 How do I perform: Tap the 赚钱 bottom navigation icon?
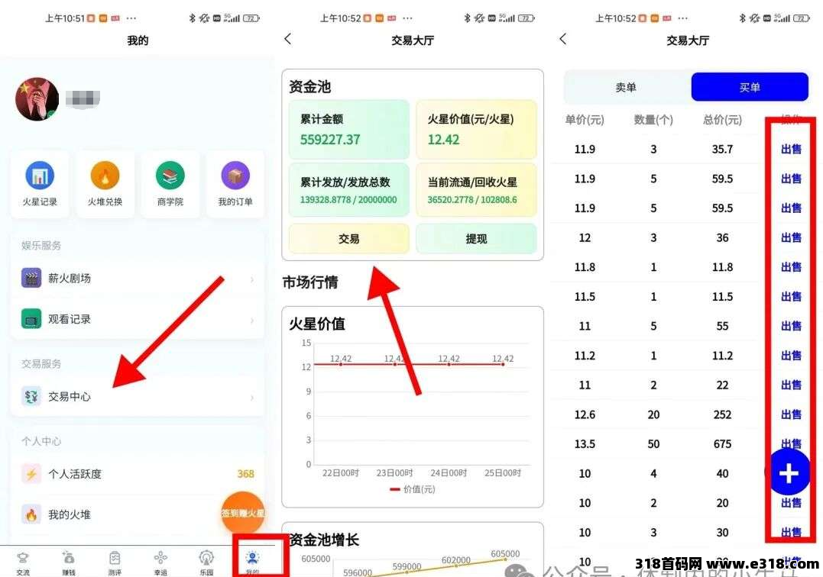pos(69,561)
